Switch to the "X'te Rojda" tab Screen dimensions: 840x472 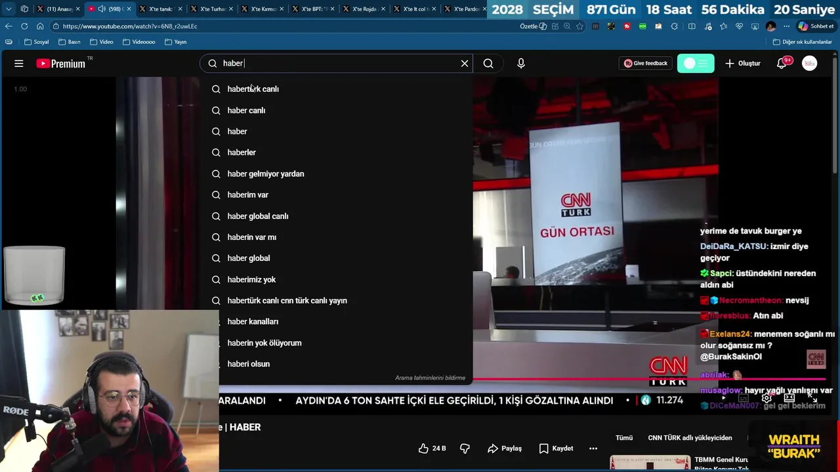[364, 9]
